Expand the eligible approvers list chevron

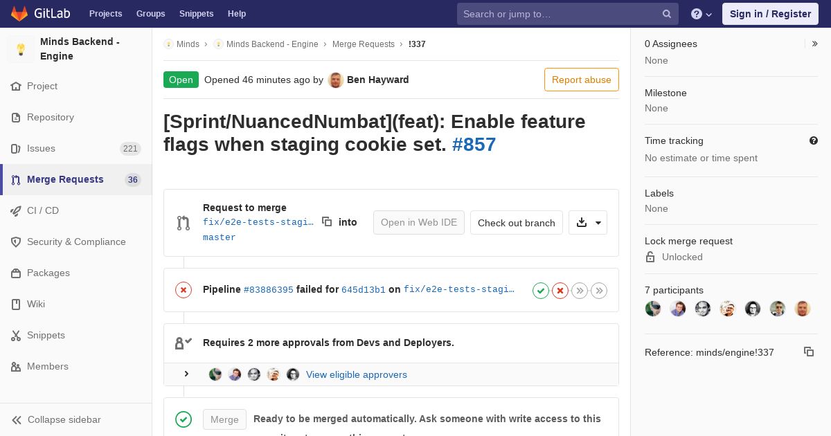pos(186,374)
